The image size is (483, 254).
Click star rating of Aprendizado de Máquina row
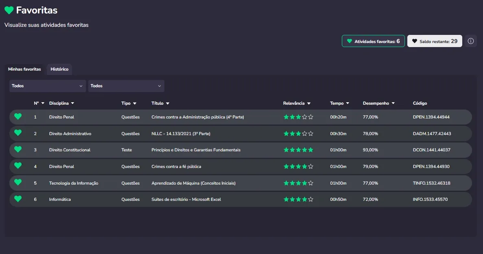point(298,183)
